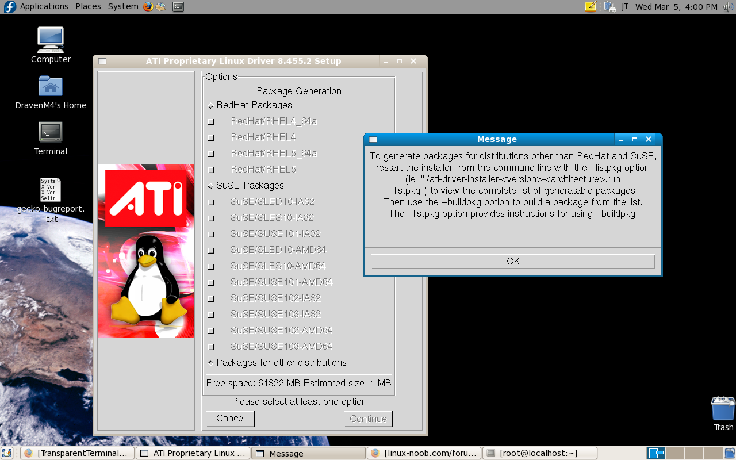Viewport: 736px width, 460px height.
Task: Click the ATI Driver Setup window title bar
Action: click(243, 61)
